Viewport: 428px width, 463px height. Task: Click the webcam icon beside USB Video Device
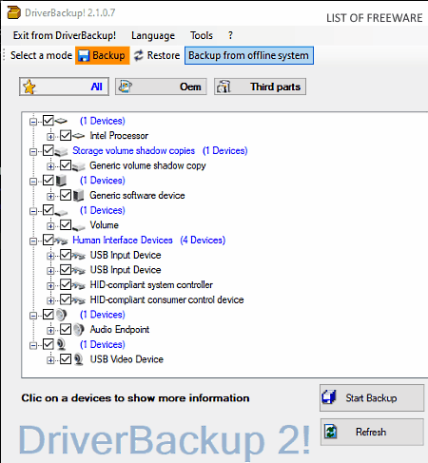[79, 359]
